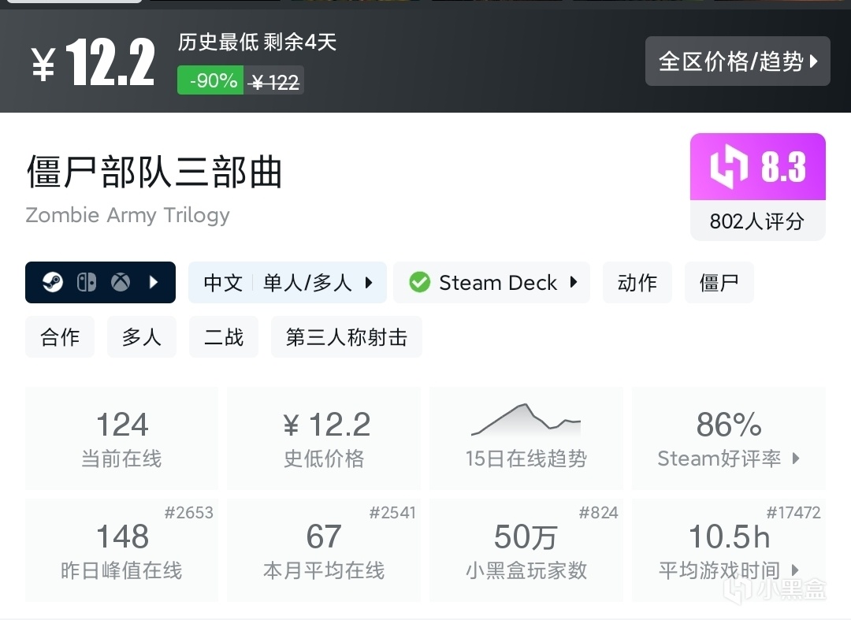Click the Steam platform icon
This screenshot has height=620, width=851.
coord(53,282)
